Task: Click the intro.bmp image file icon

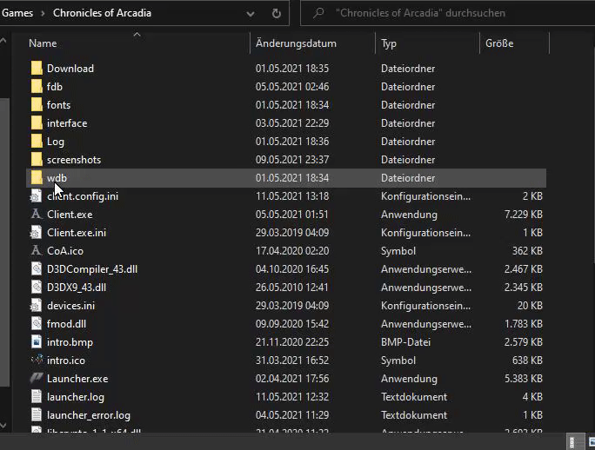Action: point(37,341)
